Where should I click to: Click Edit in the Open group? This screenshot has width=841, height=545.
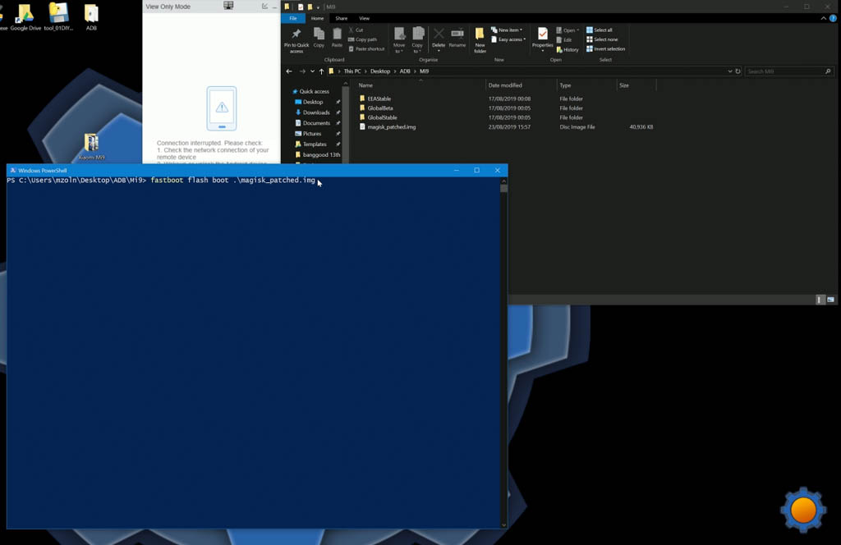click(x=564, y=39)
